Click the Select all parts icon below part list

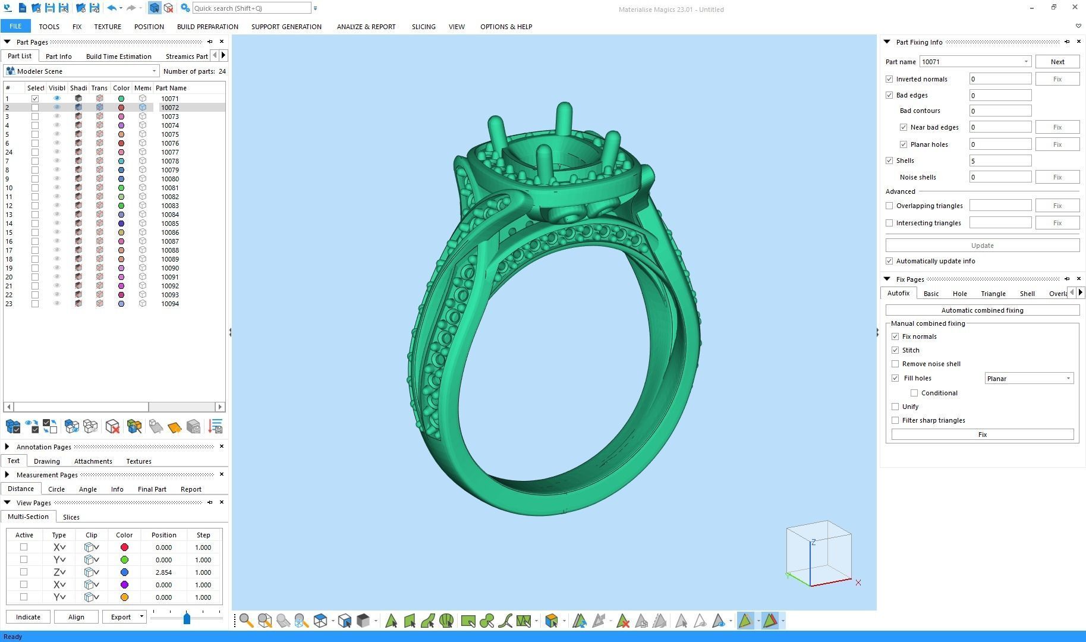pos(13,426)
